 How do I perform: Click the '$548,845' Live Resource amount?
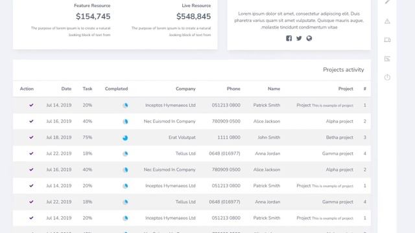coord(194,16)
